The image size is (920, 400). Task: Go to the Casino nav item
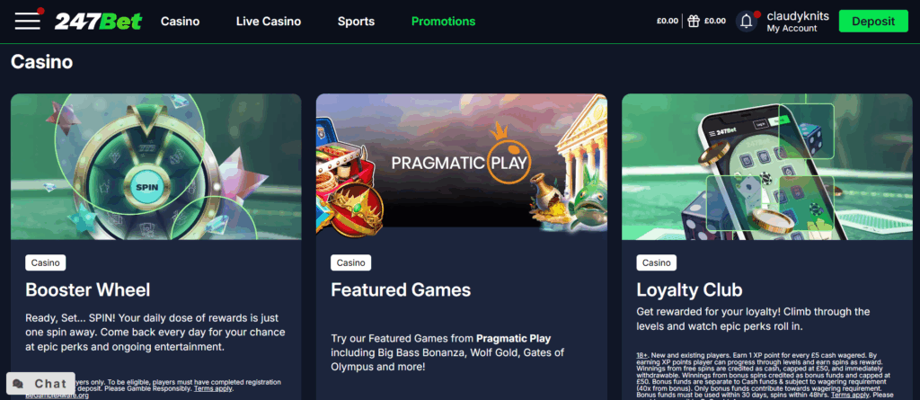180,22
